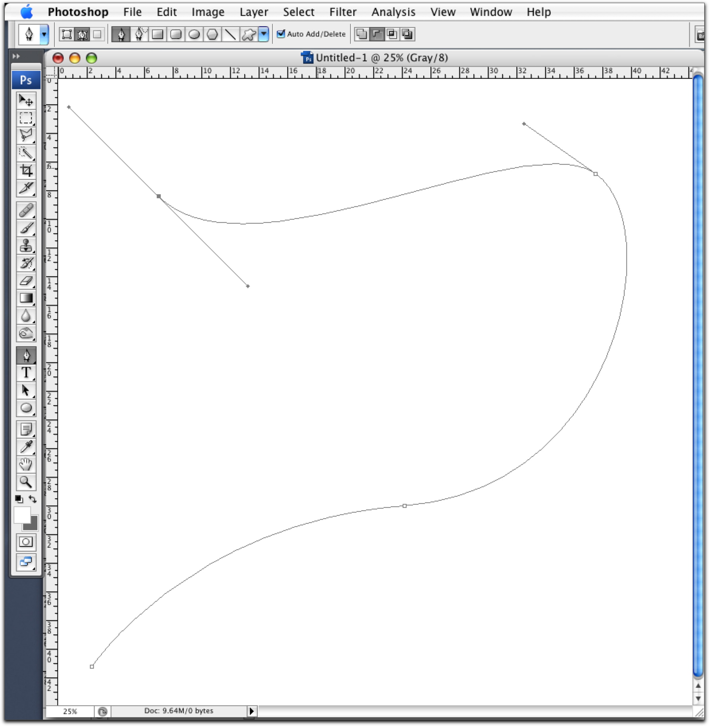Toggle Quick Mask editing mode
The image size is (709, 726).
pyautogui.click(x=26, y=541)
